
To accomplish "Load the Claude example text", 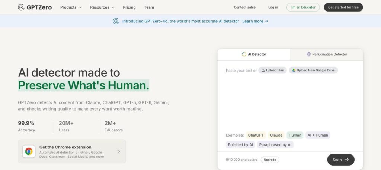I will 276,135.
